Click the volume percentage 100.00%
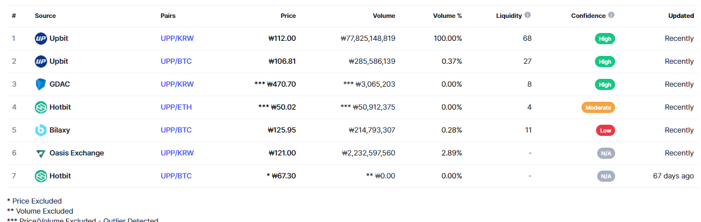Viewport: 701px width, 222px height. click(x=448, y=39)
